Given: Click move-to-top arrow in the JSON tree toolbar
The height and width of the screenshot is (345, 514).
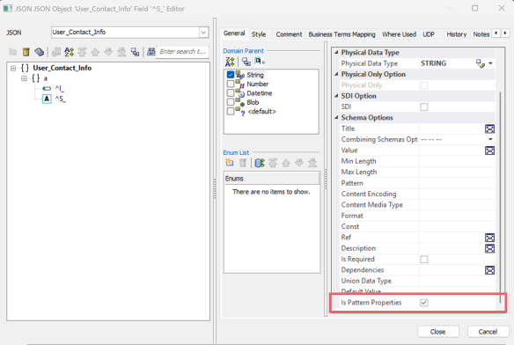Looking at the screenshot, I should point(82,52).
